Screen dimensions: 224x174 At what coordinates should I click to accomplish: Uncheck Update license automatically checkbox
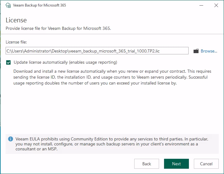9,62
